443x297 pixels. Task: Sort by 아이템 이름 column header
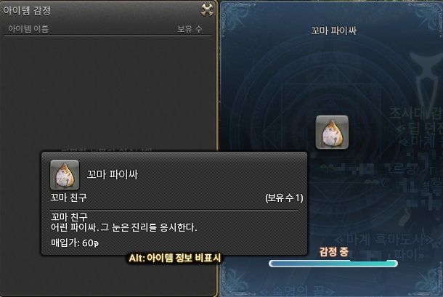coord(28,29)
